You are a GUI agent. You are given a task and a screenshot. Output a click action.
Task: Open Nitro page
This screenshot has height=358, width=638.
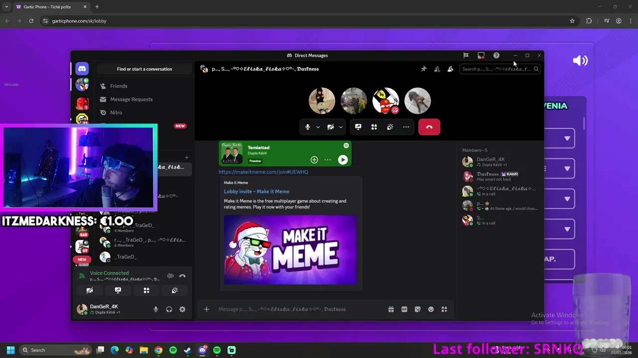pos(145,113)
